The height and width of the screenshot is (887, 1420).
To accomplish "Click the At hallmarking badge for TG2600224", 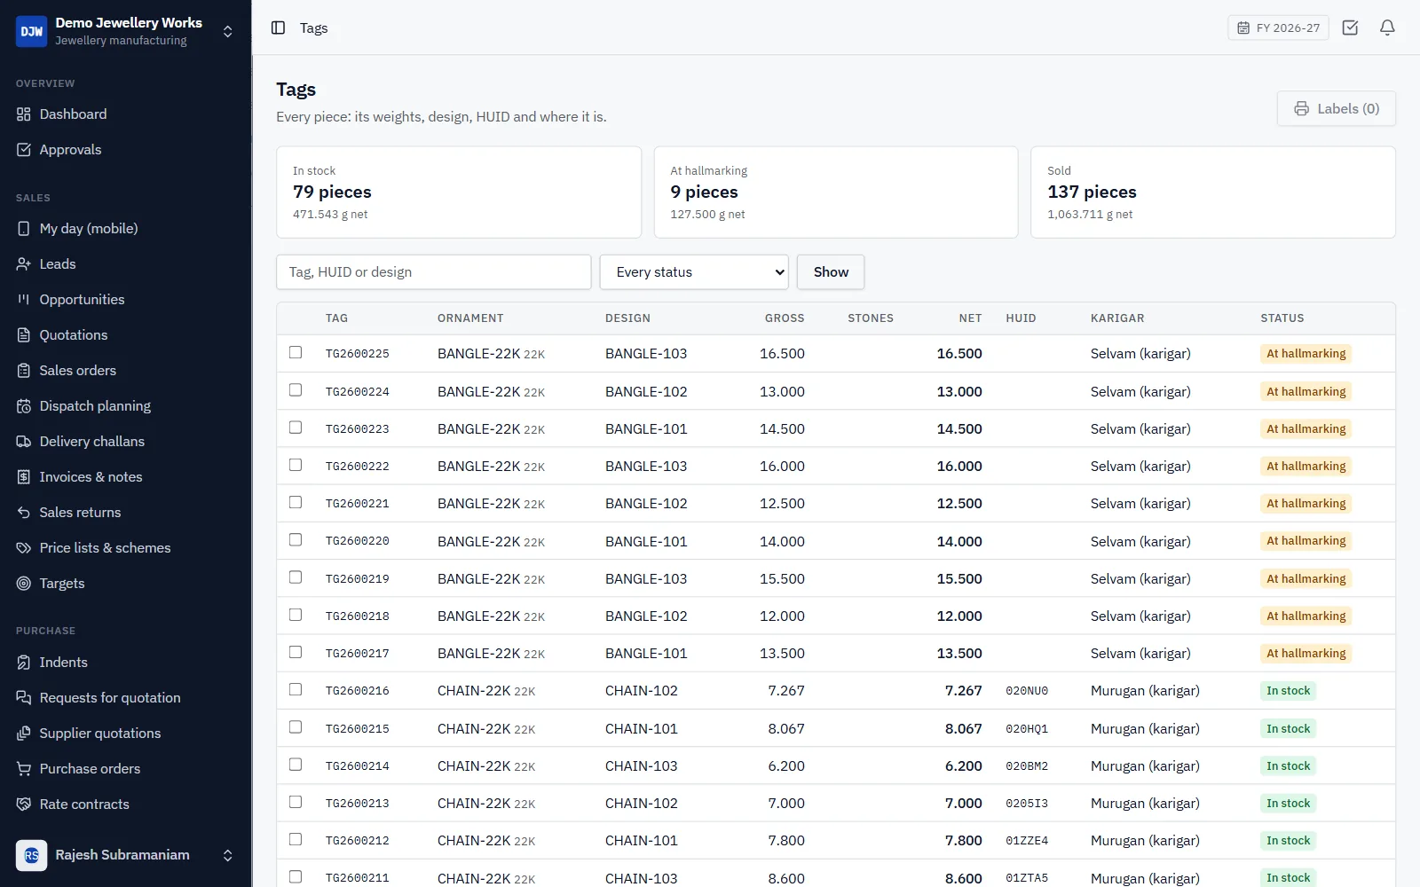I will point(1306,391).
